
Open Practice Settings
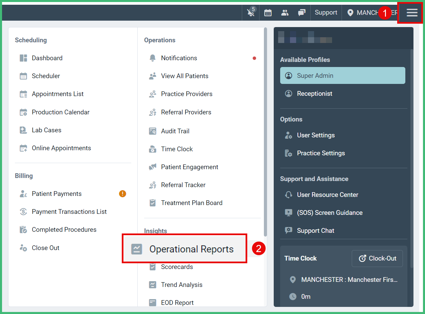tap(321, 153)
